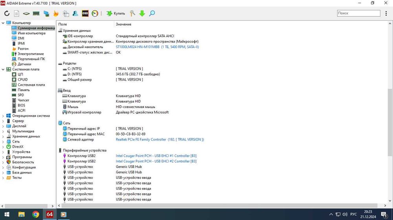Image resolution: width=393 pixels, height=220 pixels.
Task: Open the Тесты tree item
Action: [x=17, y=178]
